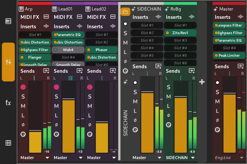The width and height of the screenshot is (247, 164).
Task: Click the -8.0 peak value on RvBg
Action: pyautogui.click(x=192, y=152)
